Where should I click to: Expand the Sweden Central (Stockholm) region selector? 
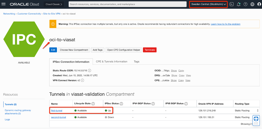[209, 4]
